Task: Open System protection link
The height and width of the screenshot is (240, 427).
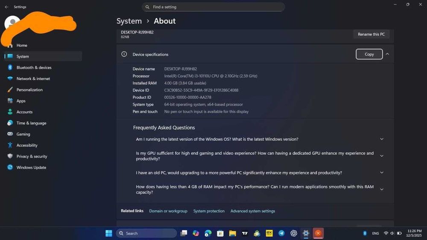Action: 209,211
